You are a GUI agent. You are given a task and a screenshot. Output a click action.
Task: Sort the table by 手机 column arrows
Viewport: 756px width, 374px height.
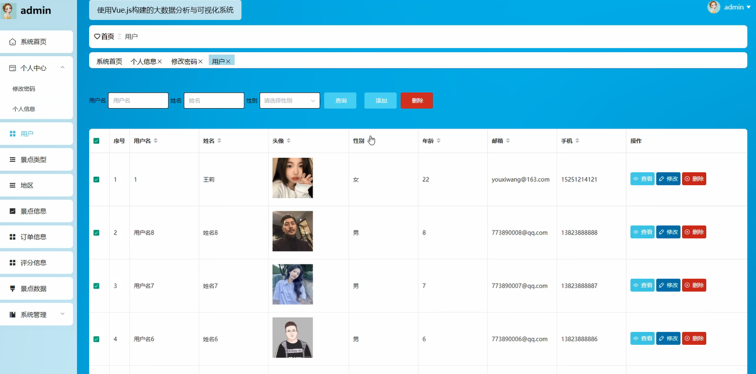577,141
